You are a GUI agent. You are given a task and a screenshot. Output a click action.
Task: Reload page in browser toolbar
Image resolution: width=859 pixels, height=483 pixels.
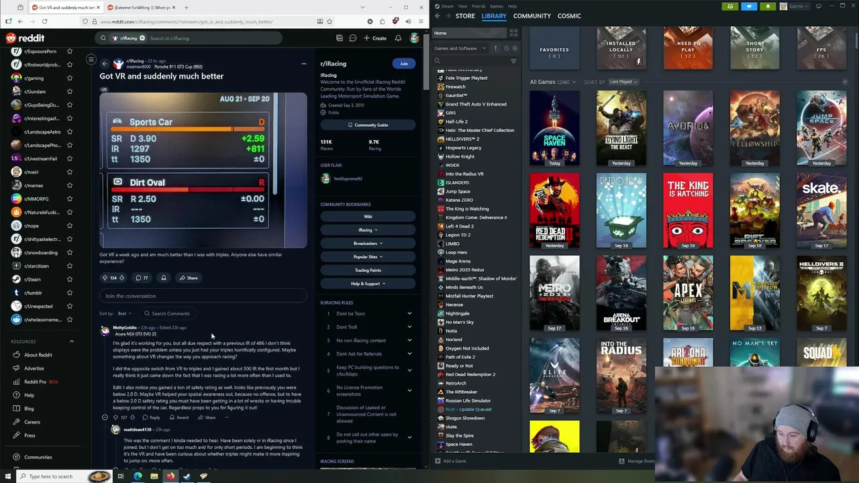coord(44,21)
